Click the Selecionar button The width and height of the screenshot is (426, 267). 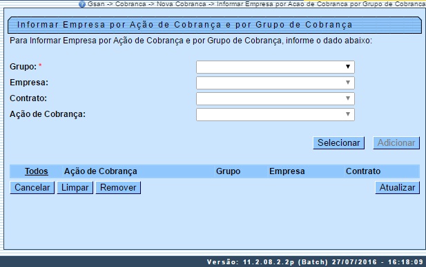pos(338,142)
